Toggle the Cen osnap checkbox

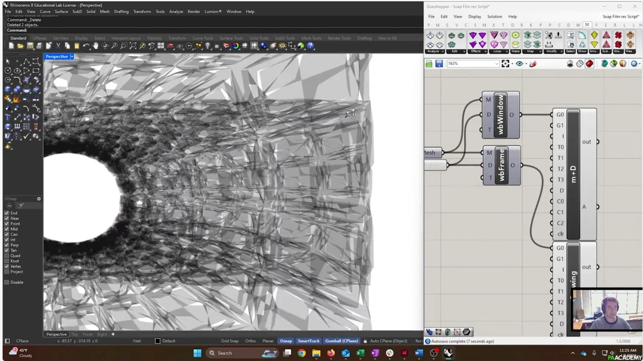[x=6, y=234]
